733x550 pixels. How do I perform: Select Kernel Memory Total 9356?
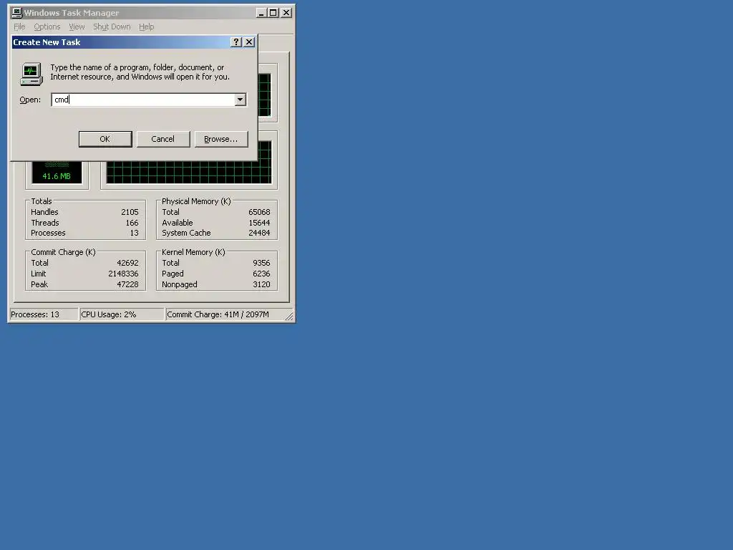click(261, 263)
